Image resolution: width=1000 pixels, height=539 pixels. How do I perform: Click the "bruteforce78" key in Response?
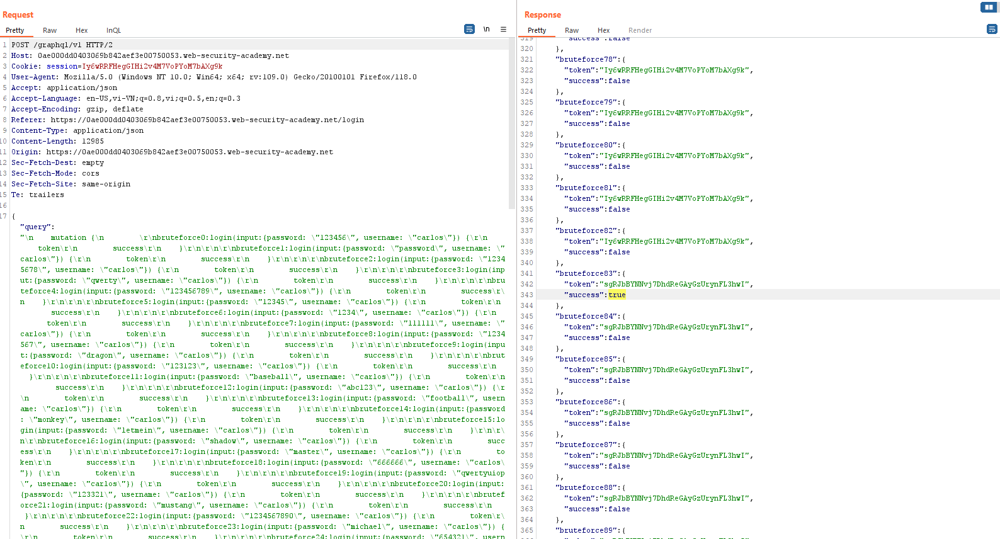click(586, 59)
